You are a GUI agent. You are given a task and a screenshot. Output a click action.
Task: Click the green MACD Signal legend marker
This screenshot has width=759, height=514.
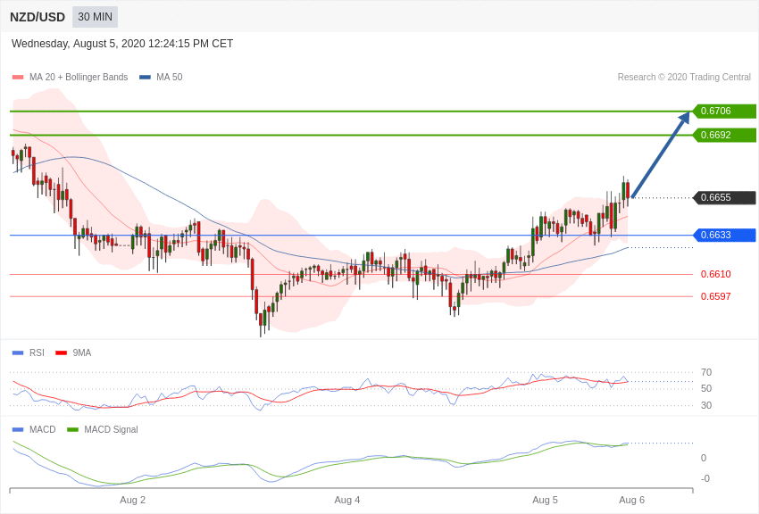pyautogui.click(x=72, y=429)
